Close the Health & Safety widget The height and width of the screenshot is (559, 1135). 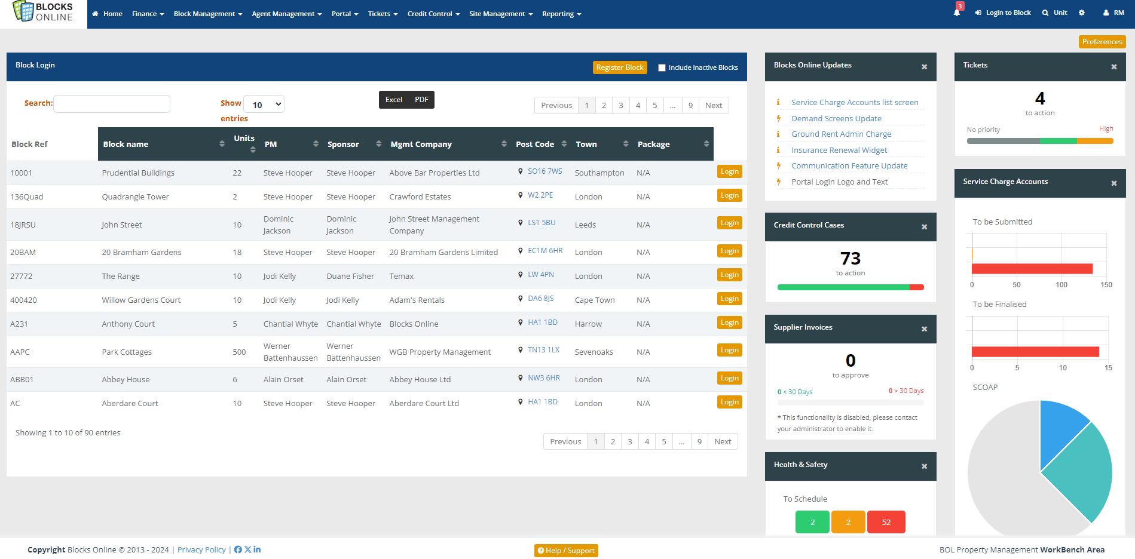pyautogui.click(x=924, y=466)
